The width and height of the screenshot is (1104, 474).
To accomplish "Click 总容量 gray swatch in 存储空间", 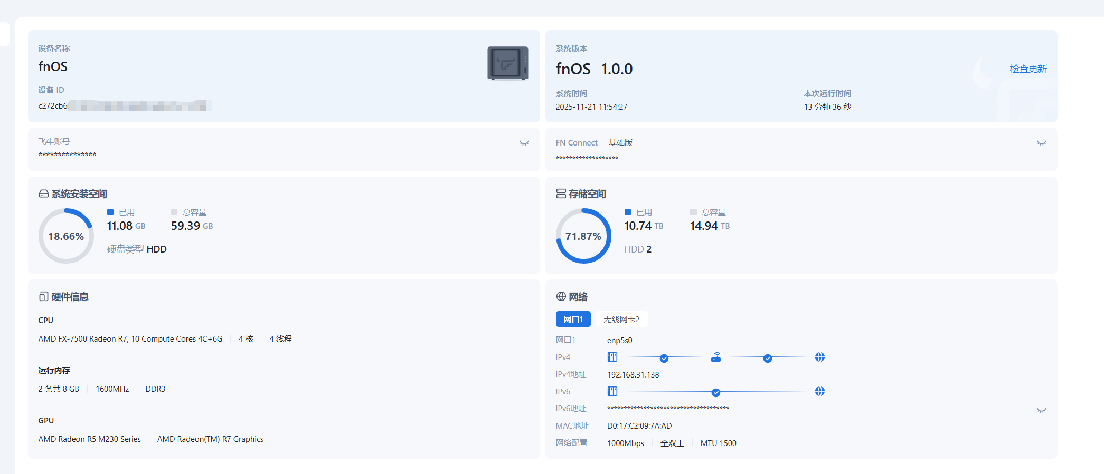I will 693,212.
